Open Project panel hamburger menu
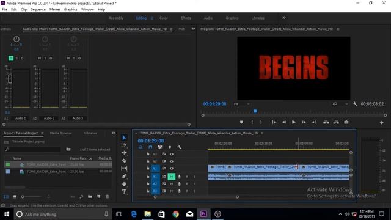This screenshot has height=220, width=391. pyautogui.click(x=42, y=133)
